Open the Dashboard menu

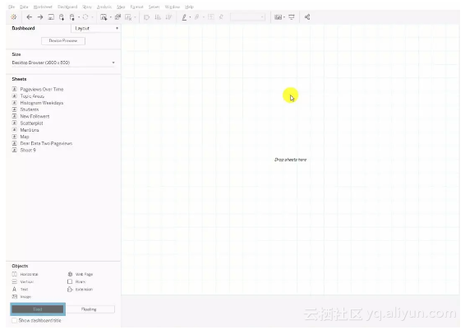[x=67, y=7]
